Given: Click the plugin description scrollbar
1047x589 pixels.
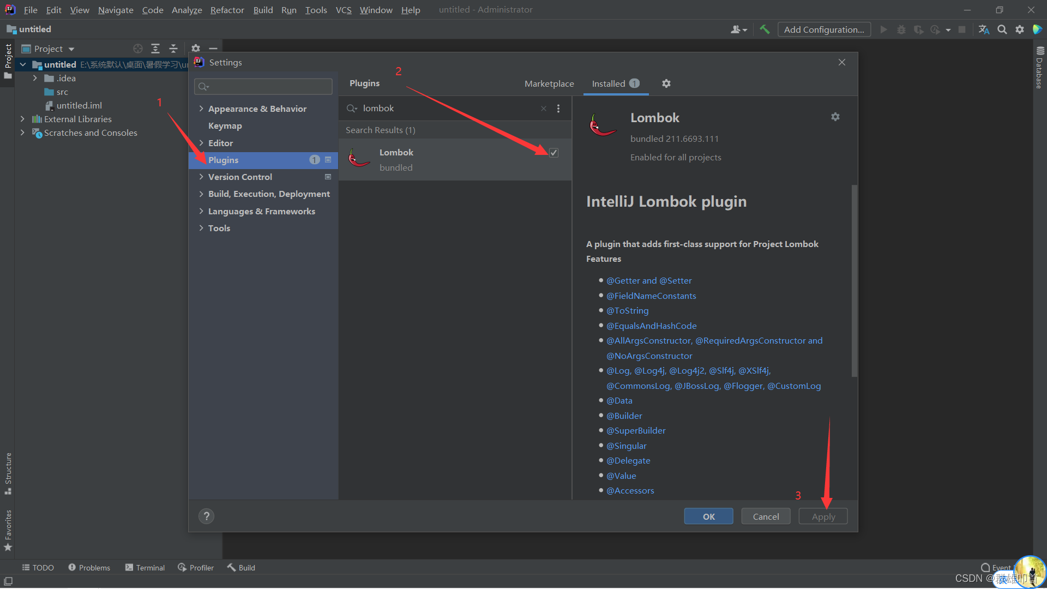Looking at the screenshot, I should (x=854, y=281).
